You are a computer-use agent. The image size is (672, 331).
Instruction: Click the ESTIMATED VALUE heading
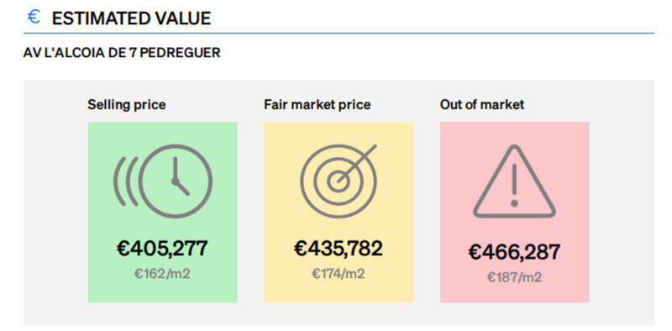[131, 18]
